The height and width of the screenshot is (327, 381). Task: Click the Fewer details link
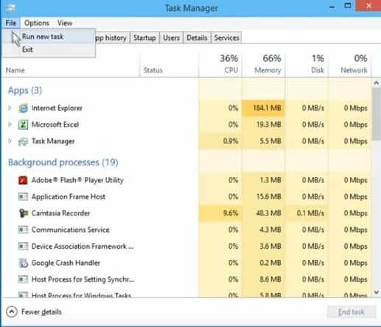point(41,312)
